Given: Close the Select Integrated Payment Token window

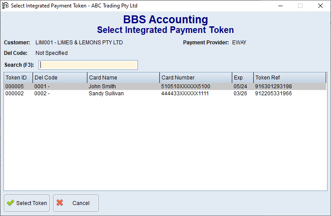Looking at the screenshot, I should point(320,6).
